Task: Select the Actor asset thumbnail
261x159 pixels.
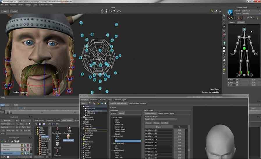Action: point(57,138)
